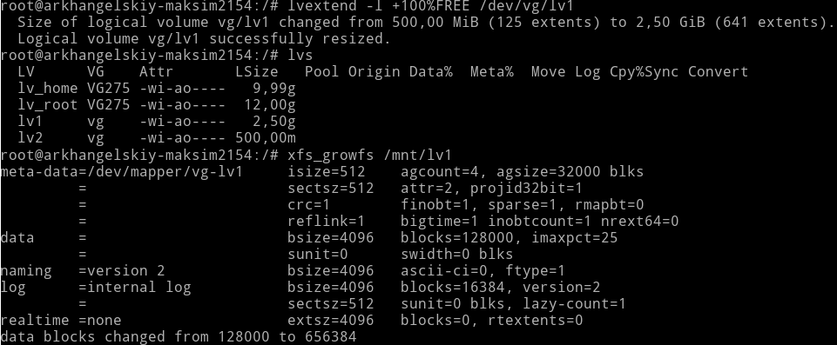Image resolution: width=837 pixels, height=345 pixels.
Task: Click the lv1 volume name in the table
Action: tap(30, 122)
